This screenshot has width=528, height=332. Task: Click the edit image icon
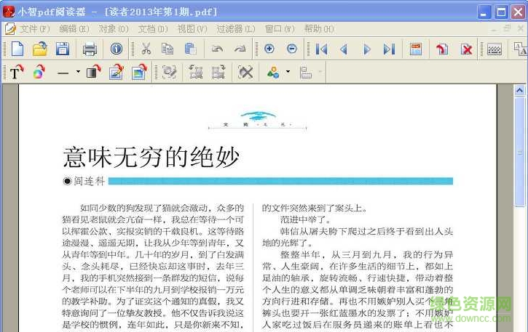pyautogui.click(x=139, y=72)
